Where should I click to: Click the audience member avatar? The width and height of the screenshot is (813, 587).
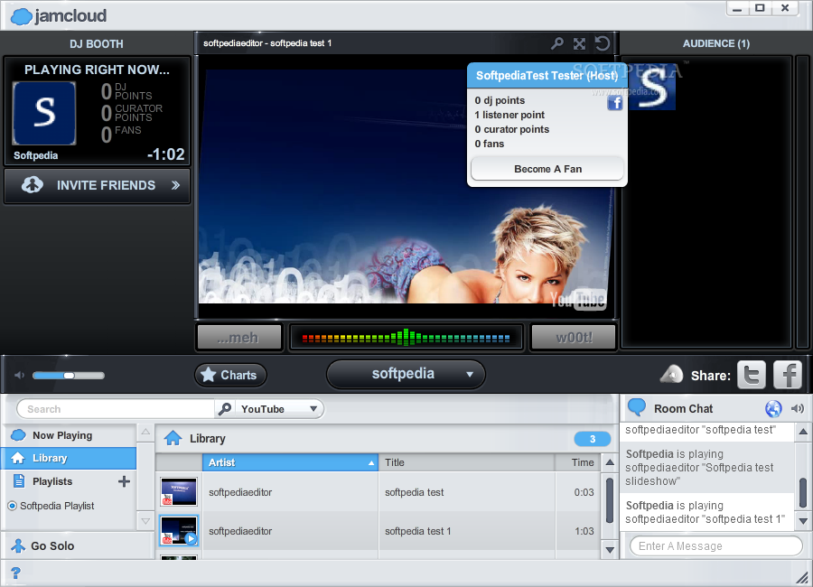pyautogui.click(x=651, y=86)
